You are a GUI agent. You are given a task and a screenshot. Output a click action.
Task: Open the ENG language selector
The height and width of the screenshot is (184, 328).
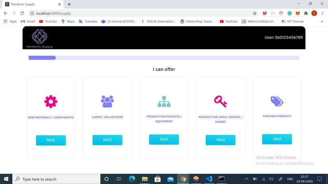(290, 179)
